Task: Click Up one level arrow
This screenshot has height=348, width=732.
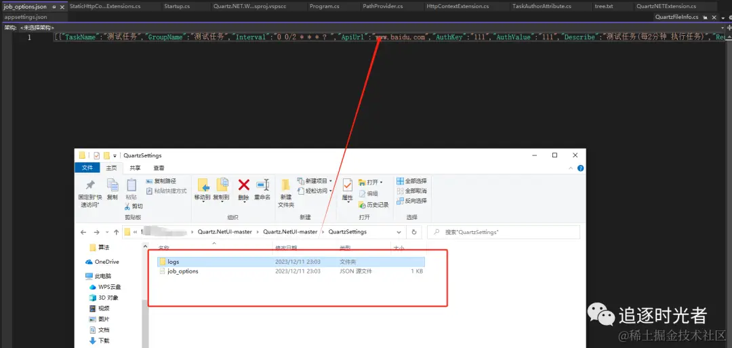Action: [116, 232]
